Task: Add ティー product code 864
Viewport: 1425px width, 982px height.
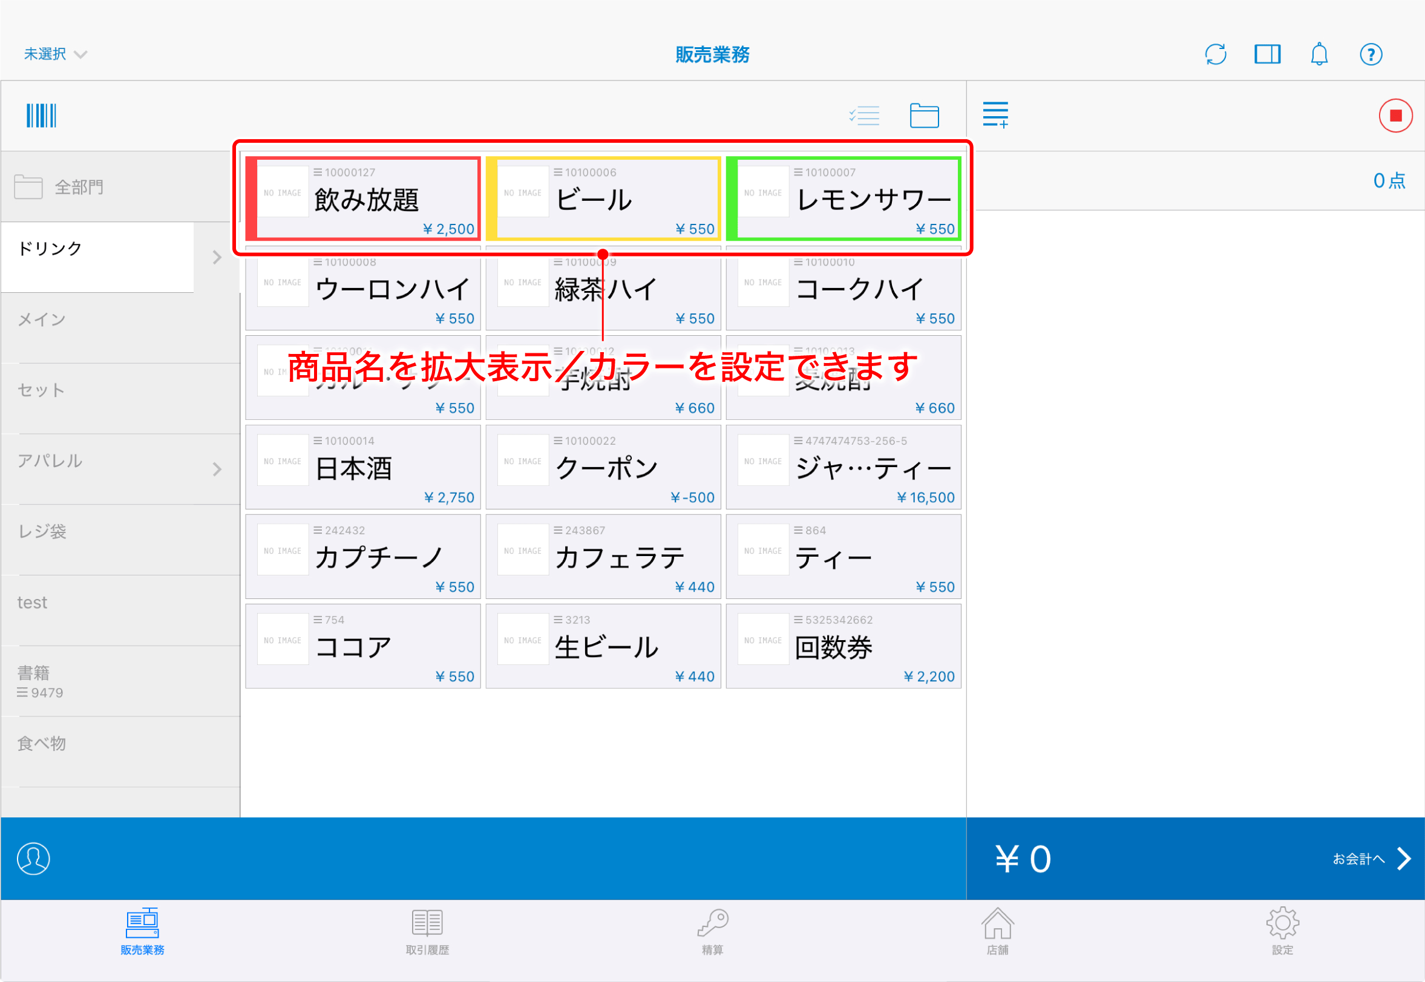Action: 844,557
